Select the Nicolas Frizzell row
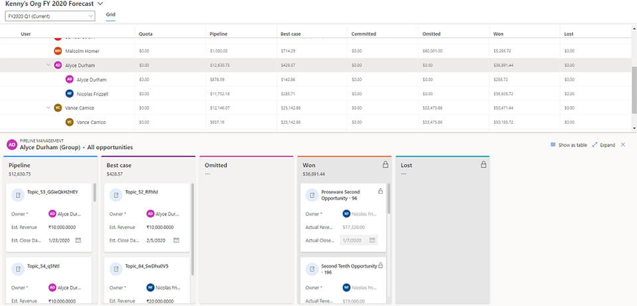 92,93
